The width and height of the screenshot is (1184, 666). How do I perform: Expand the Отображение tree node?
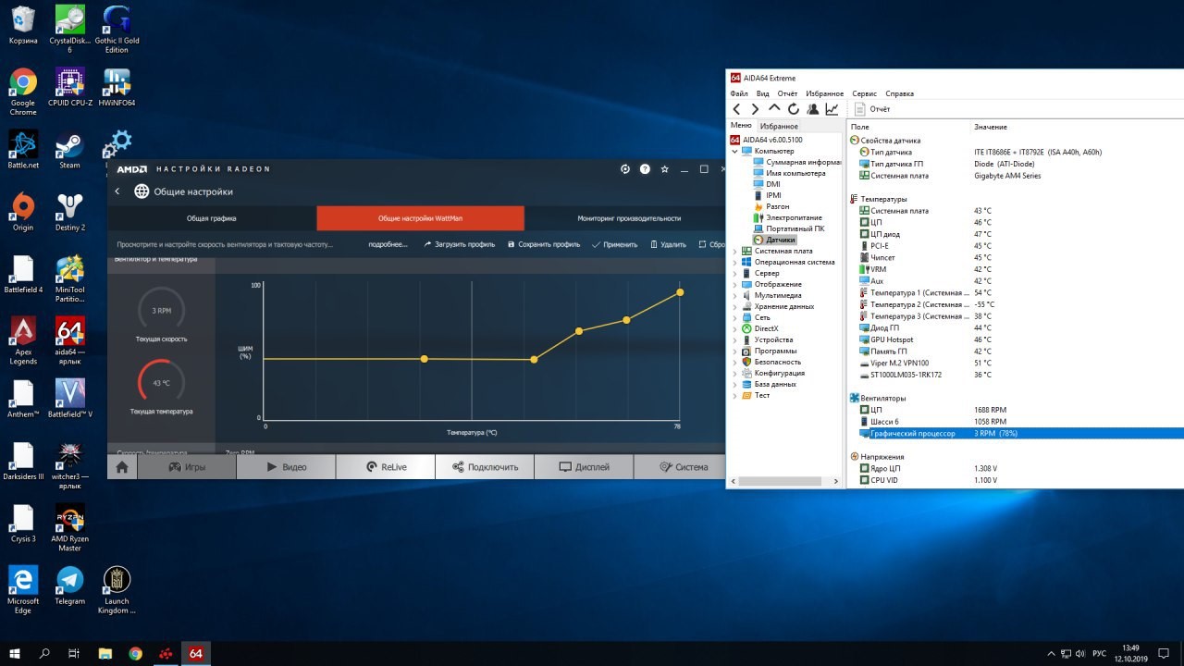[735, 284]
